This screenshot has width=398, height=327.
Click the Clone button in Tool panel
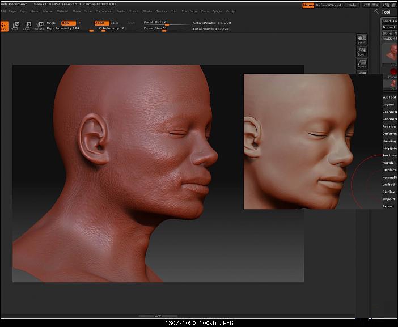pyautogui.click(x=387, y=33)
